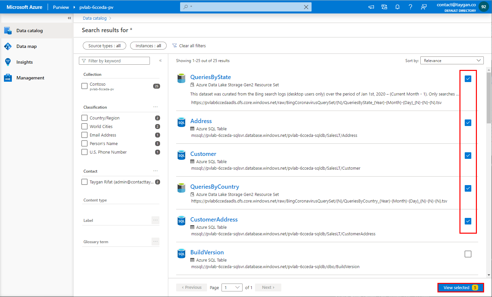Select Data map in the sidebar

tap(36, 46)
